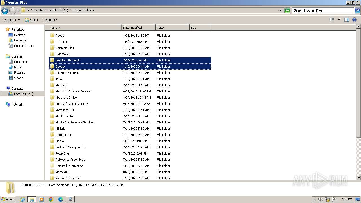The image size is (361, 203).
Task: Launch Microsoft Edge from the taskbar
Action: point(60,199)
